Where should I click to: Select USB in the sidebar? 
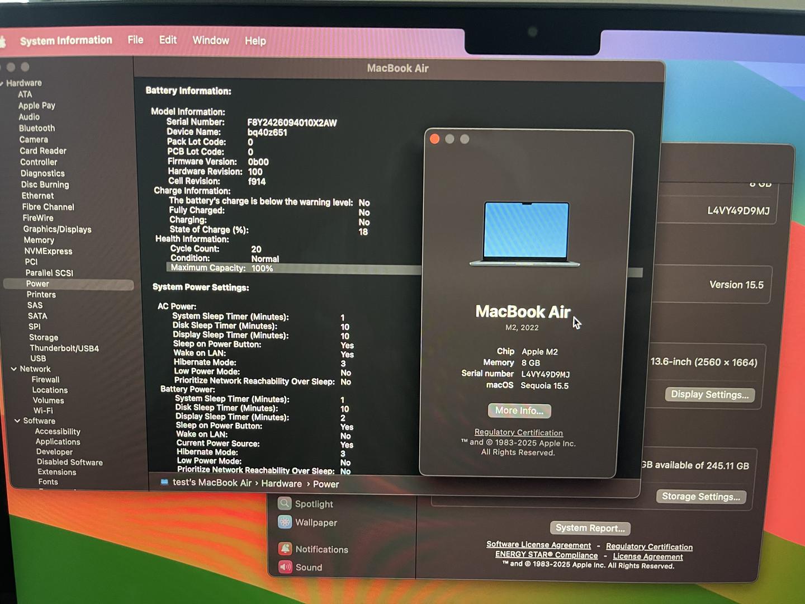coord(38,358)
